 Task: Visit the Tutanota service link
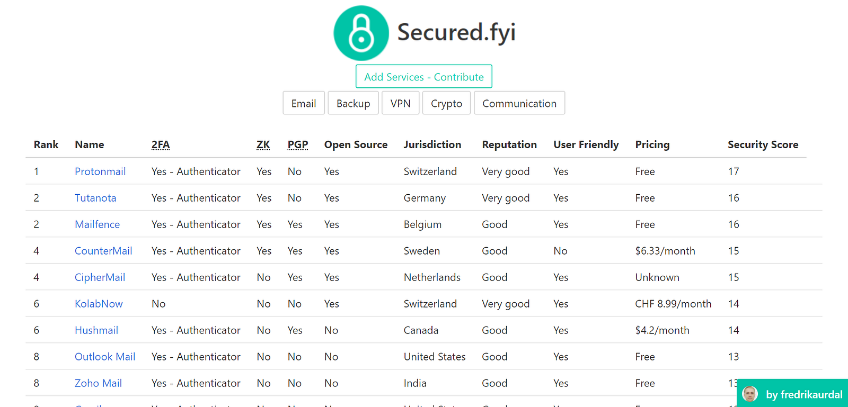(95, 198)
